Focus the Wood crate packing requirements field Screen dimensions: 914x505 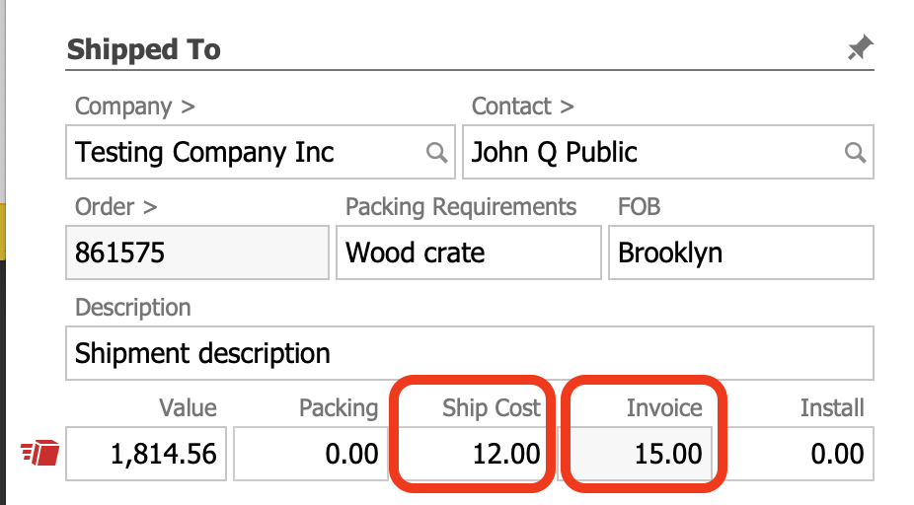468,253
